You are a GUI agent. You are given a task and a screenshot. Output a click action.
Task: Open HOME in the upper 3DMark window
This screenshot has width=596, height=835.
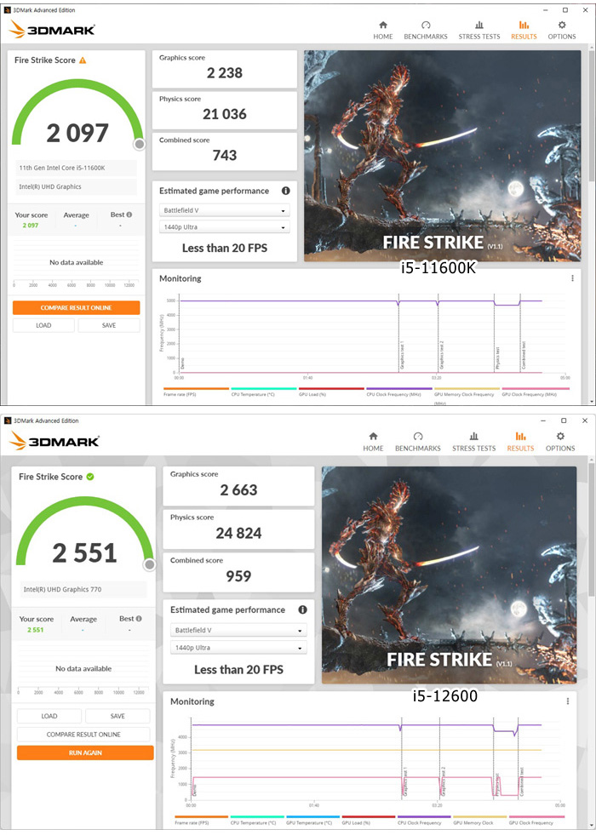click(382, 30)
